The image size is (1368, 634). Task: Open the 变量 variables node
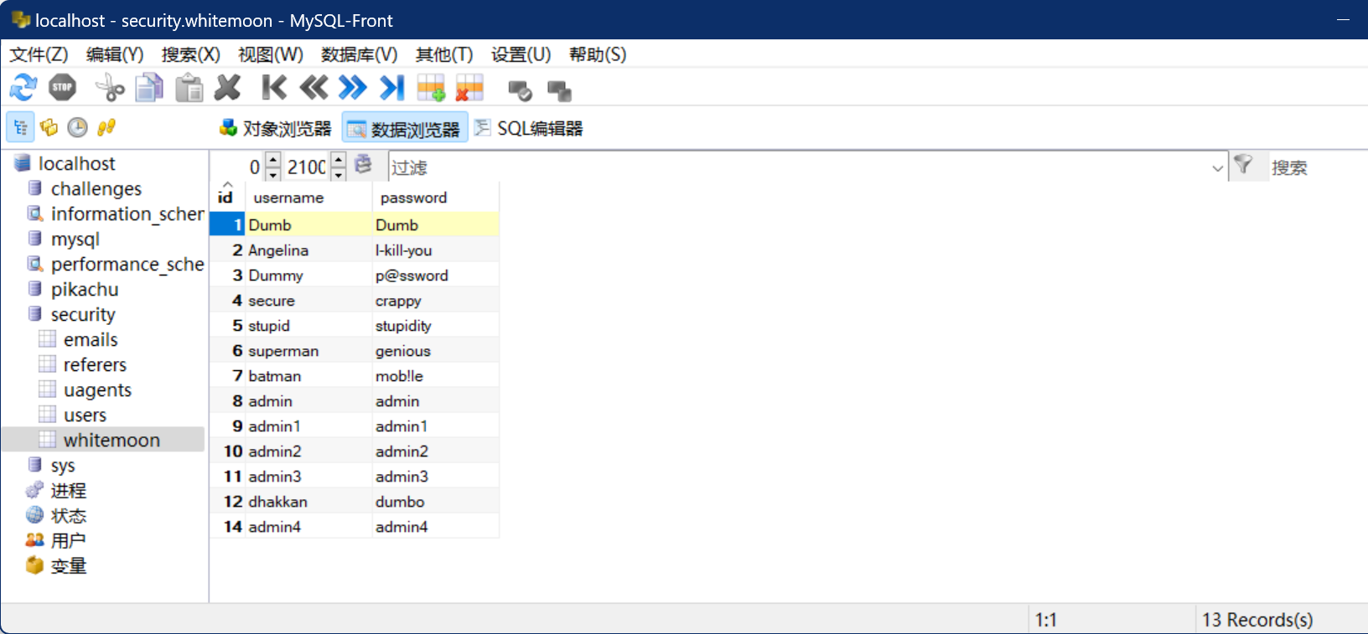[x=56, y=565]
